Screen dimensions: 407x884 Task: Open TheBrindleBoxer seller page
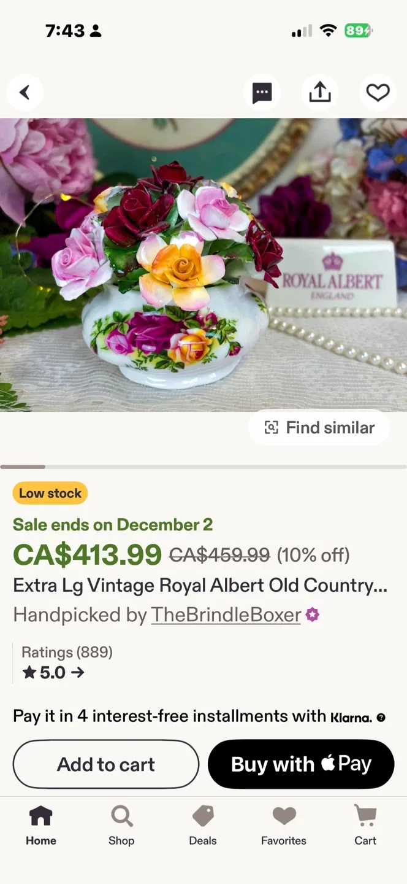point(225,615)
